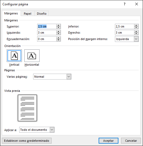Click inside the Superior margin field
The image size is (143, 146).
(x=47, y=26)
